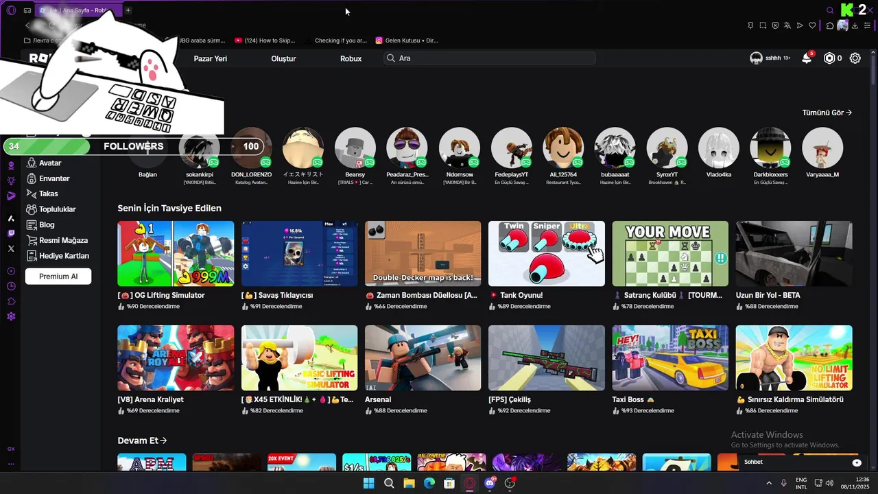Click the Roblox search field Ara
The height and width of the screenshot is (494, 878).
point(490,58)
